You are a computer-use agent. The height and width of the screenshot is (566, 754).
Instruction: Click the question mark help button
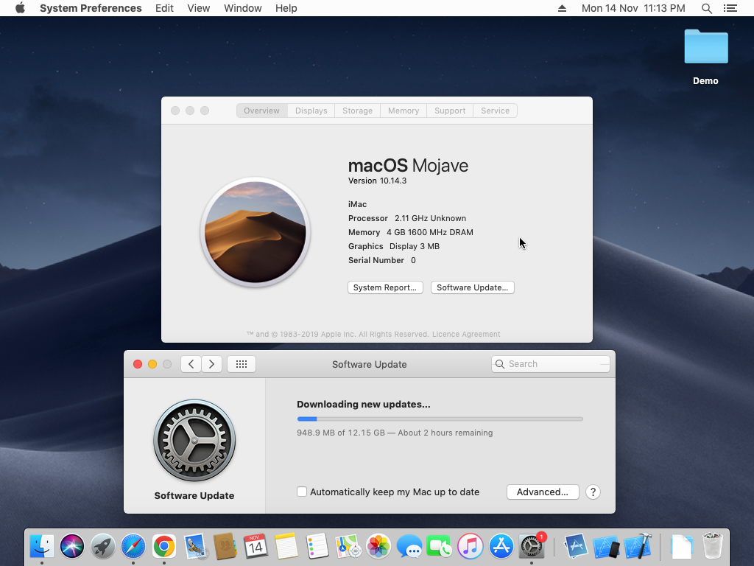tap(593, 492)
